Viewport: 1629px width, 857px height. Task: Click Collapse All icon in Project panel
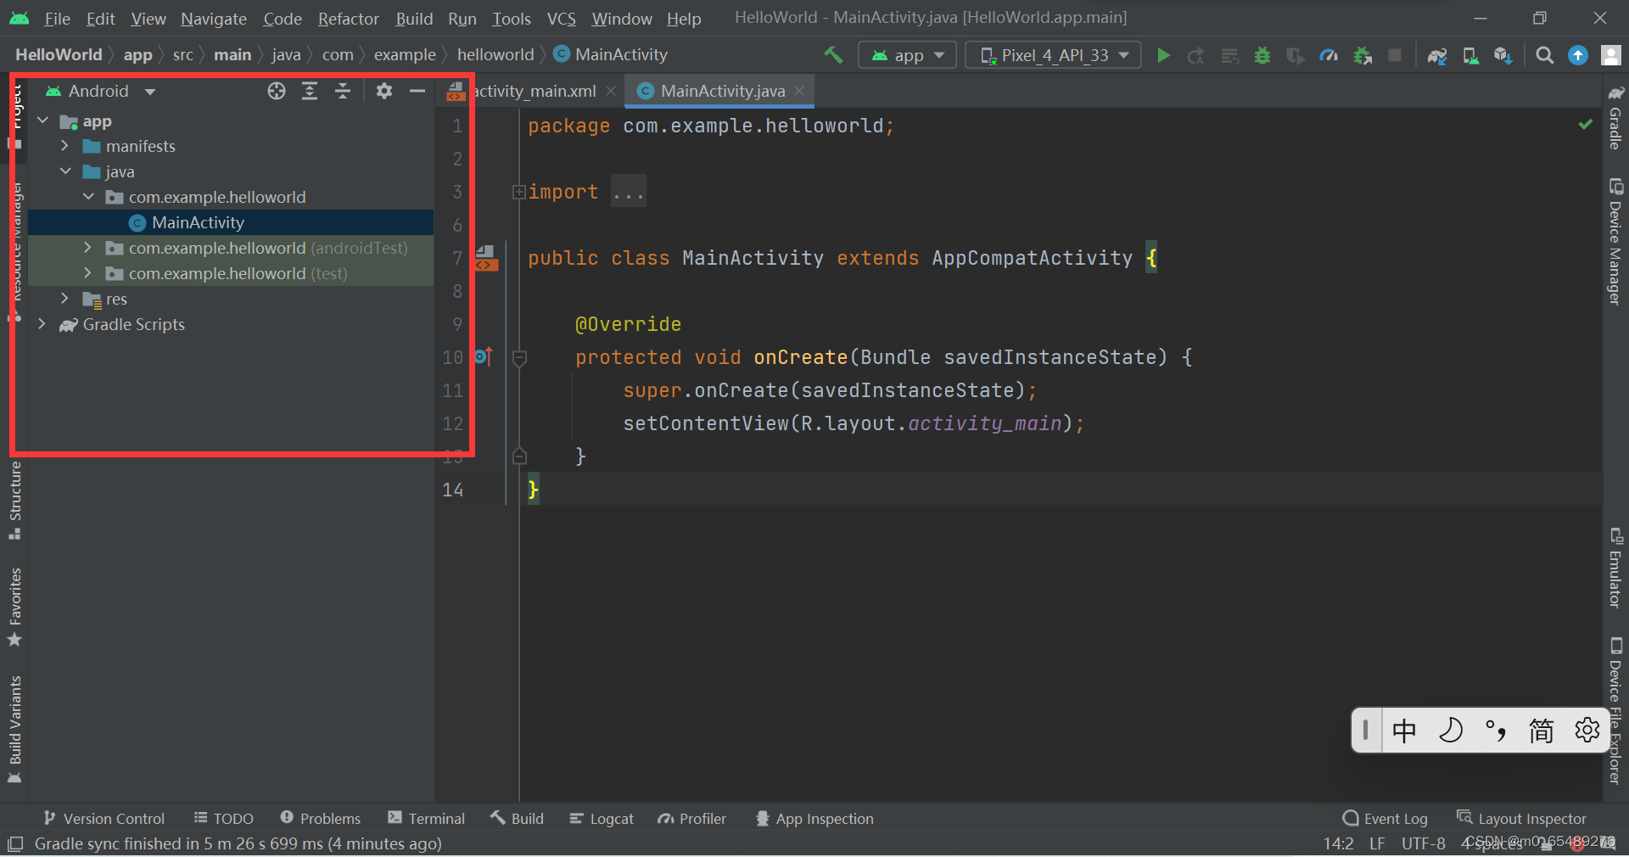point(343,91)
